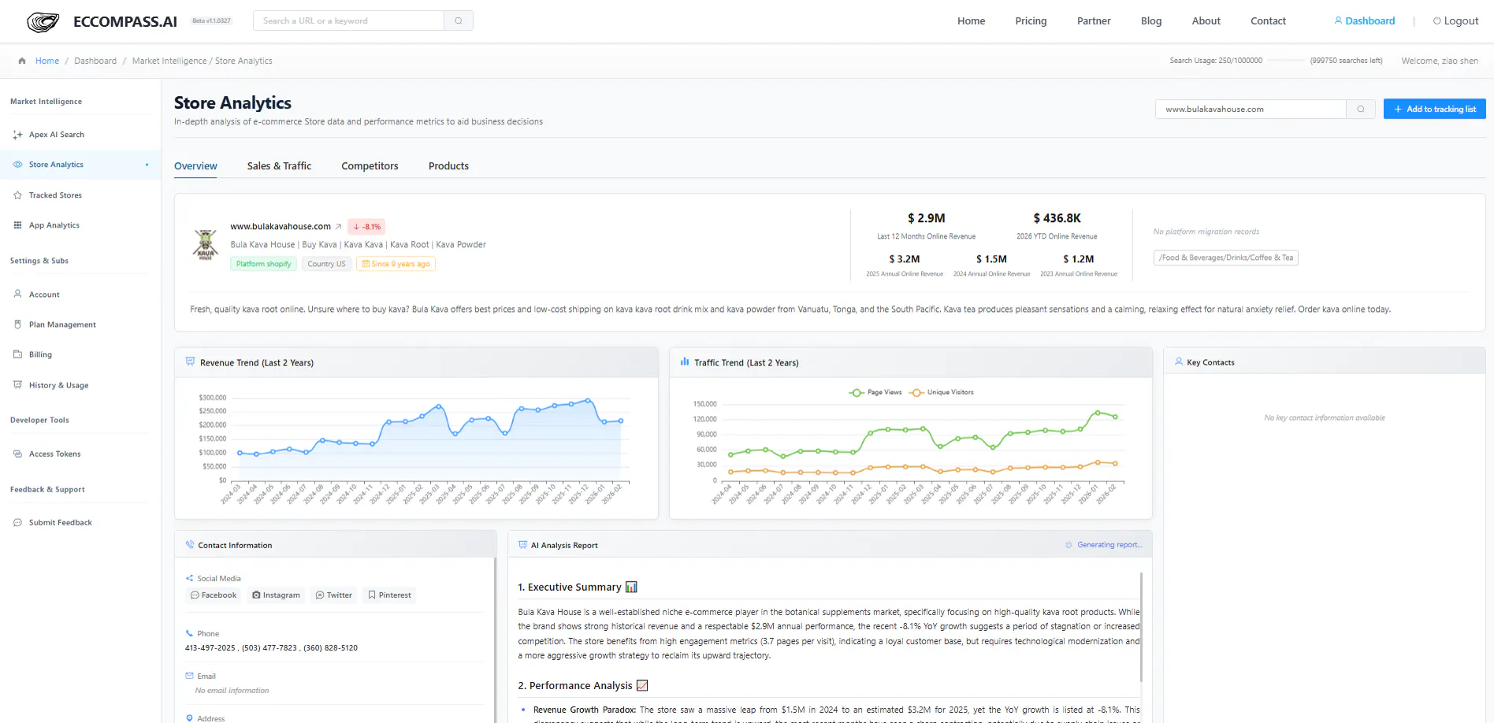This screenshot has width=1494, height=723.
Task: Open the Competitors tab
Action: [370, 166]
